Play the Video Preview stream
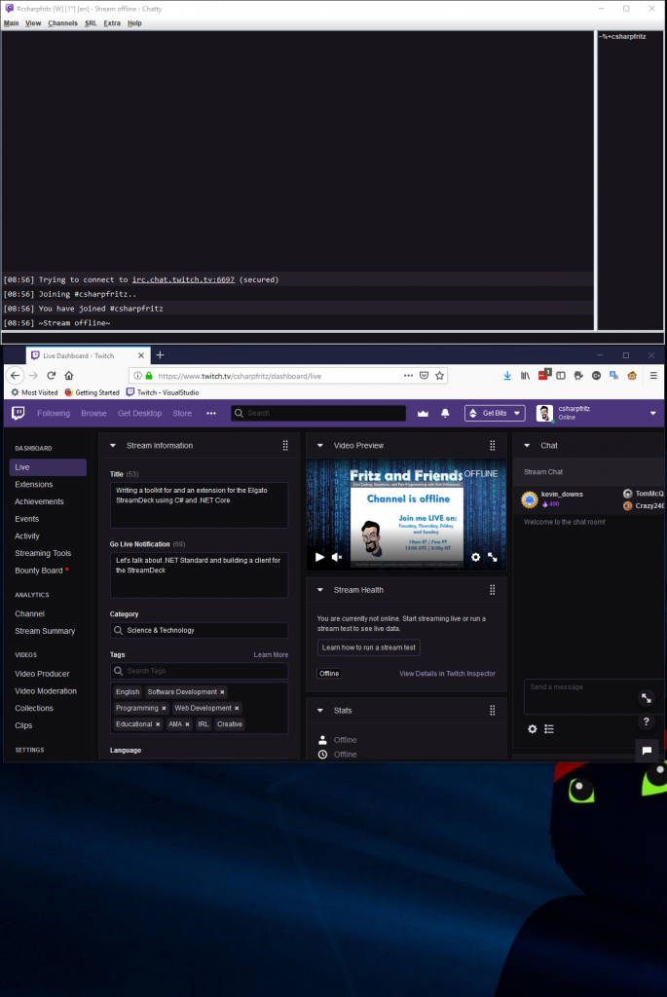This screenshot has height=997, width=667. click(319, 557)
